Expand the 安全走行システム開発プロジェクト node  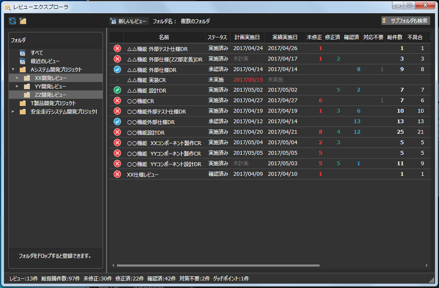tap(13, 112)
